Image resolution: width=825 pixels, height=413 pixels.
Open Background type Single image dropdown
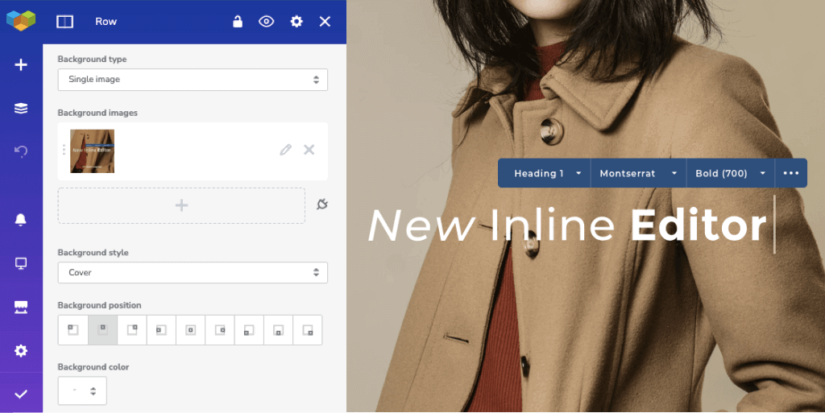(x=193, y=80)
